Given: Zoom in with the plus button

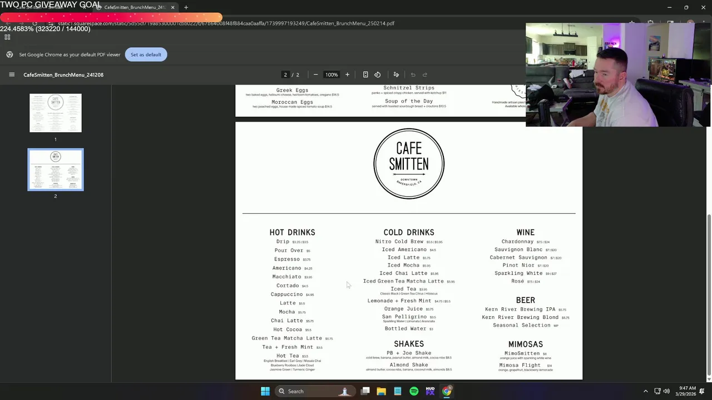Looking at the screenshot, I should (x=347, y=74).
